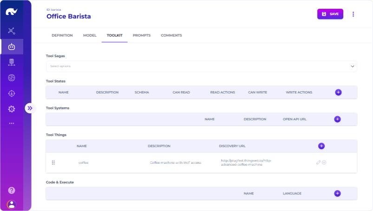This screenshot has width=373, height=211.
Task: Open the vertical three-dots menu near Save
Action: pos(353,14)
